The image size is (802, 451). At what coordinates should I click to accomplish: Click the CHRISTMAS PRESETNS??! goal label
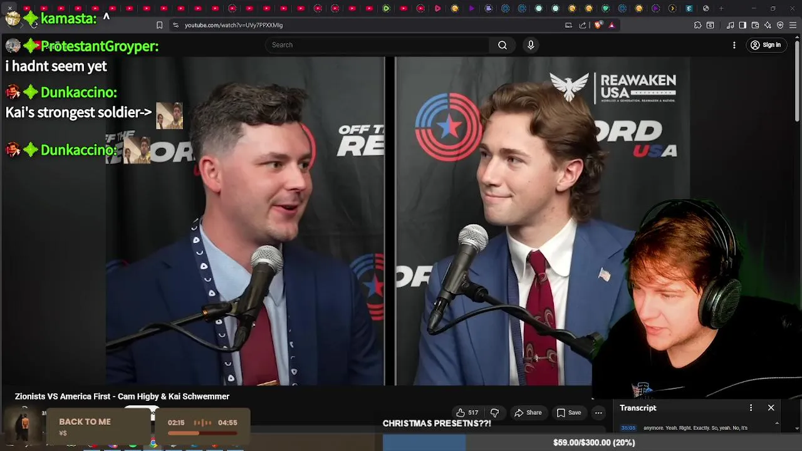[437, 423]
